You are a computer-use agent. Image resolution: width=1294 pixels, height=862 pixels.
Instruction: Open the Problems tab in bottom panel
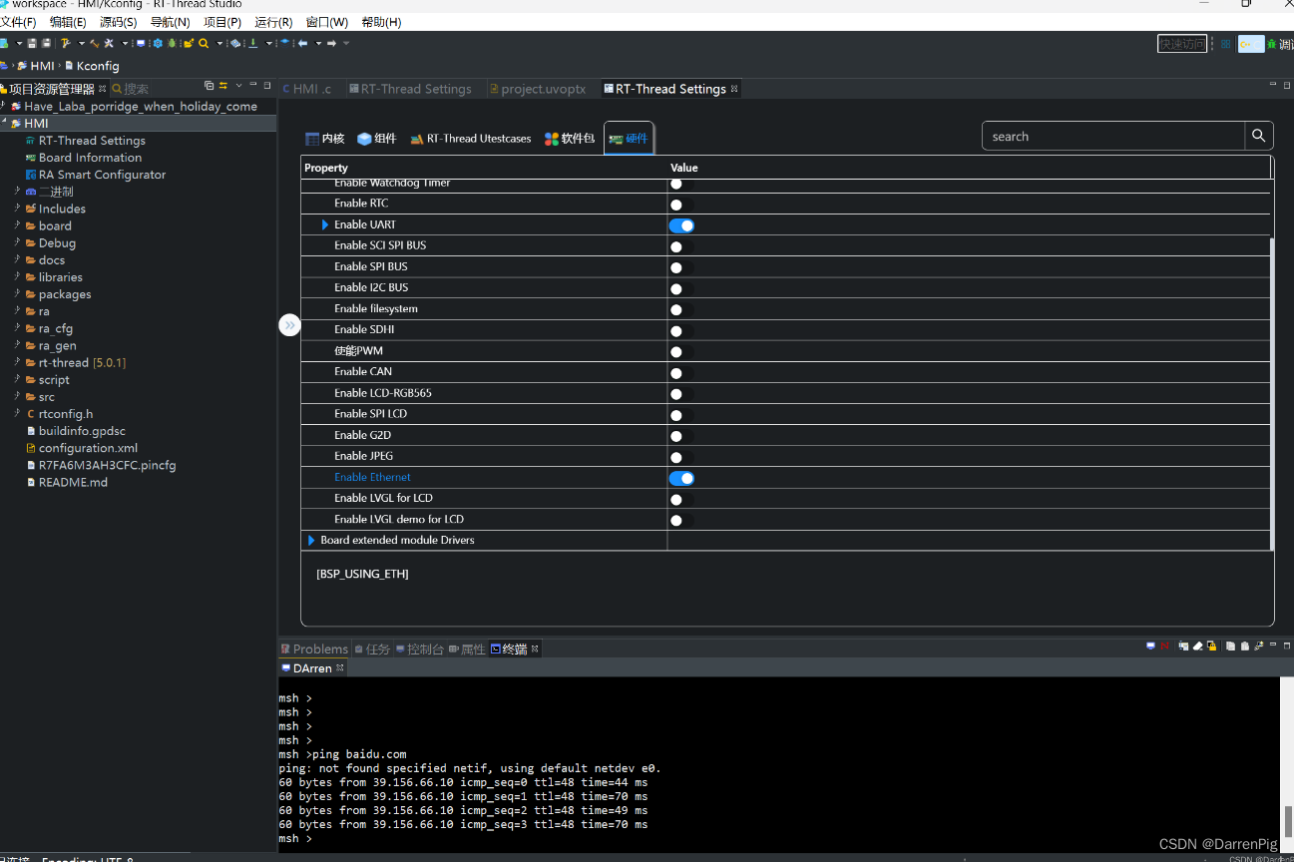pyautogui.click(x=314, y=648)
